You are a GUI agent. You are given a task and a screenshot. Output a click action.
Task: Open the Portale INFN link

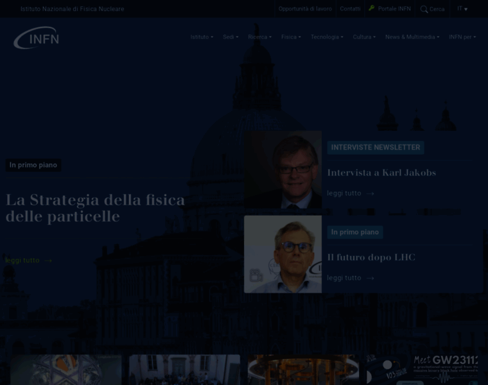[x=394, y=9]
